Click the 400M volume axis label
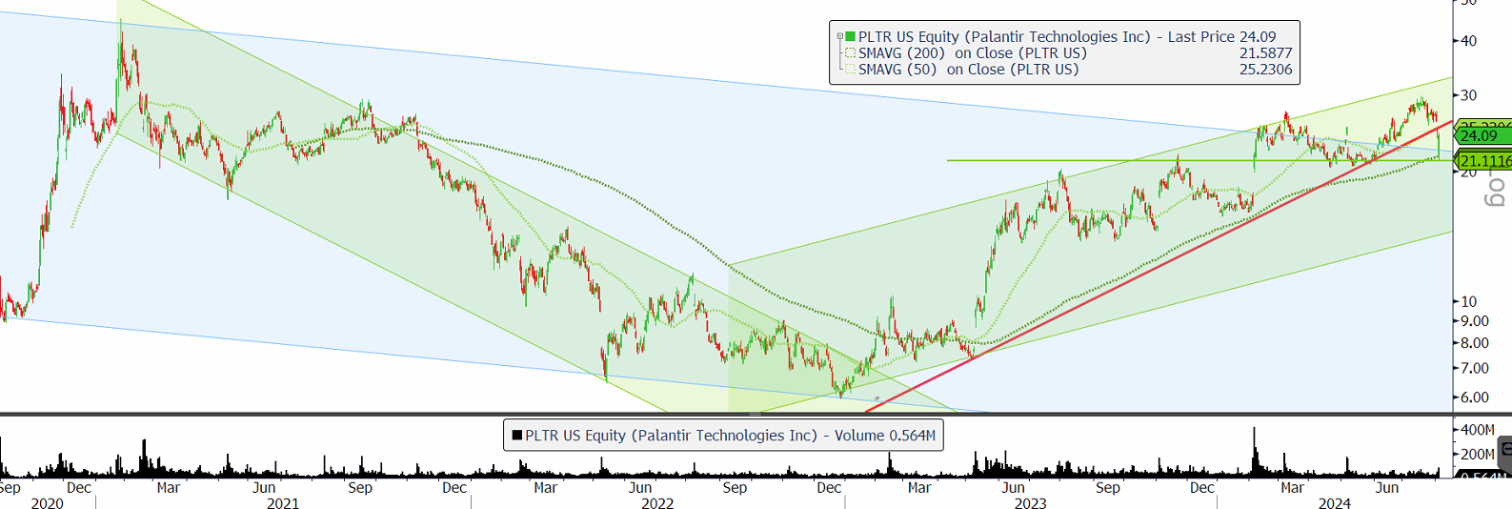The height and width of the screenshot is (509, 1512). point(1478,431)
